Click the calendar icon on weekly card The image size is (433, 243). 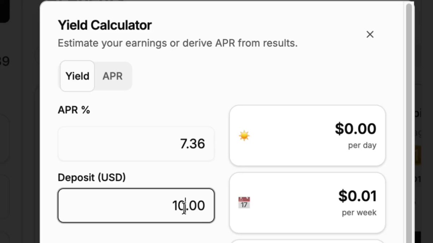pyautogui.click(x=244, y=203)
